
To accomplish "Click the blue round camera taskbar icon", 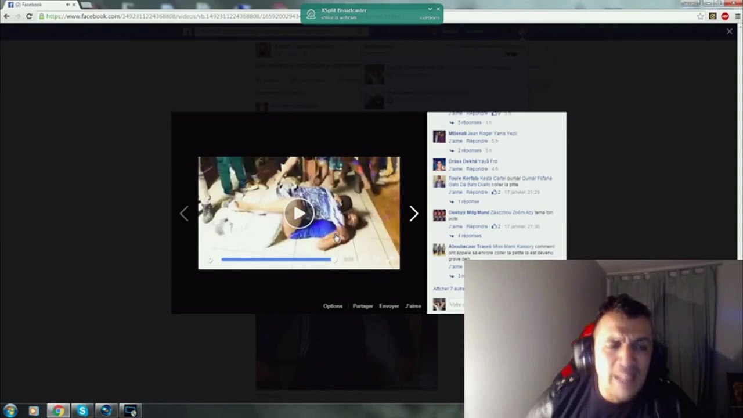I will point(106,410).
